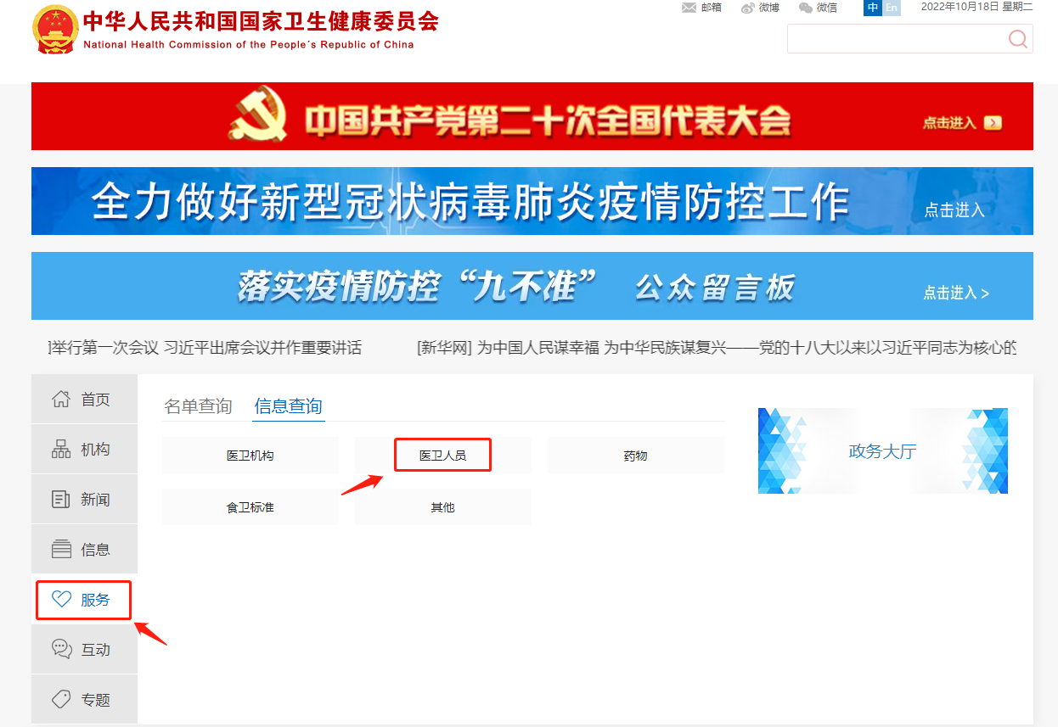Screen dimensions: 1058x727
Task: Open the 政务大厅 banner image
Action: pyautogui.click(x=882, y=450)
